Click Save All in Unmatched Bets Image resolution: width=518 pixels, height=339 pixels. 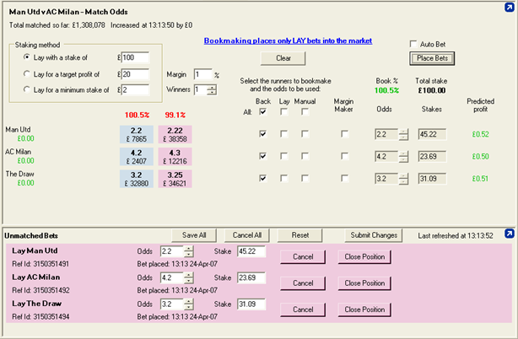click(194, 235)
